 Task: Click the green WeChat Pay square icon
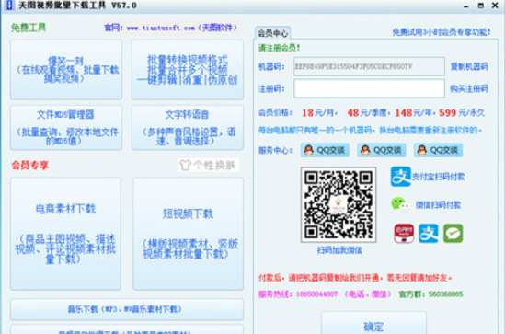pyautogui.click(x=453, y=234)
